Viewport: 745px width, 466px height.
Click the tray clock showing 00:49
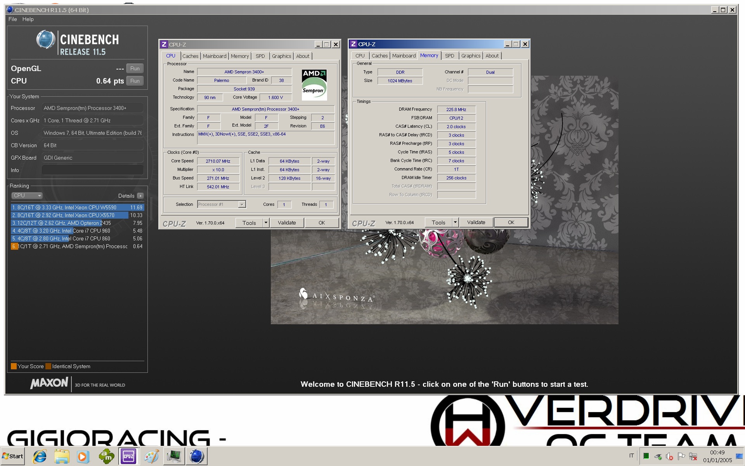point(717,456)
